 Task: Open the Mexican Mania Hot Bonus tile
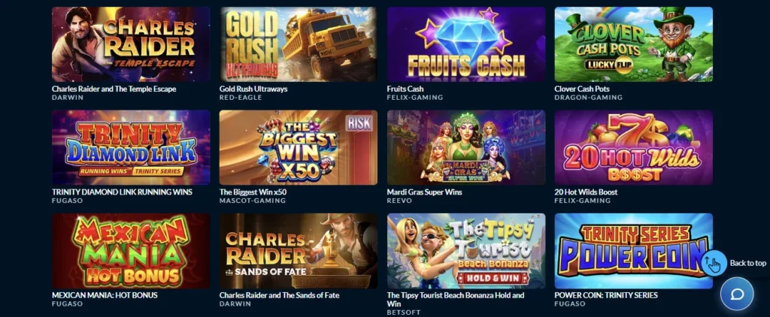point(131,251)
